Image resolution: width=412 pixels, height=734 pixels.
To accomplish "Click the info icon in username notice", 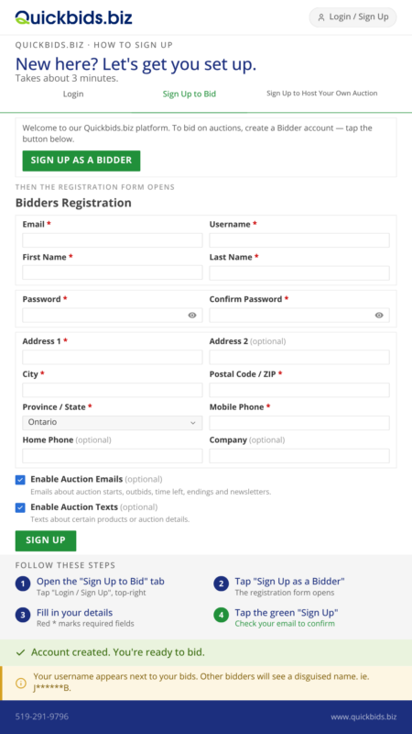I will [21, 683].
